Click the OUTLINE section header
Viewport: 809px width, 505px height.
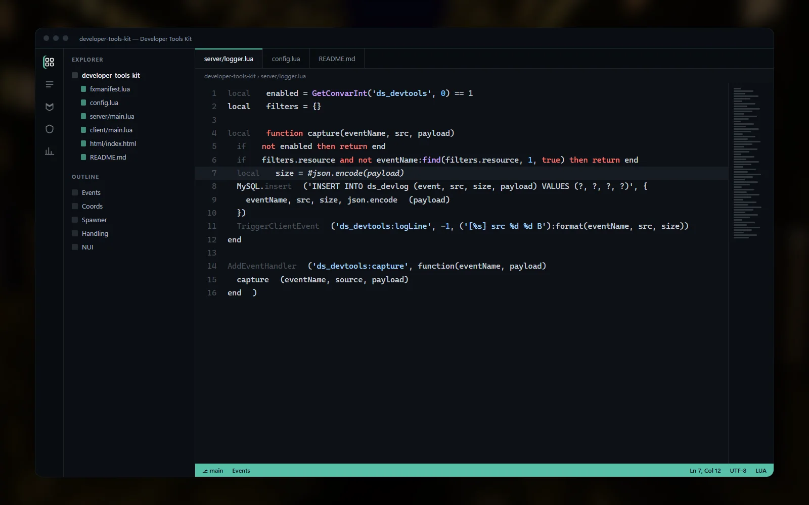tap(85, 177)
